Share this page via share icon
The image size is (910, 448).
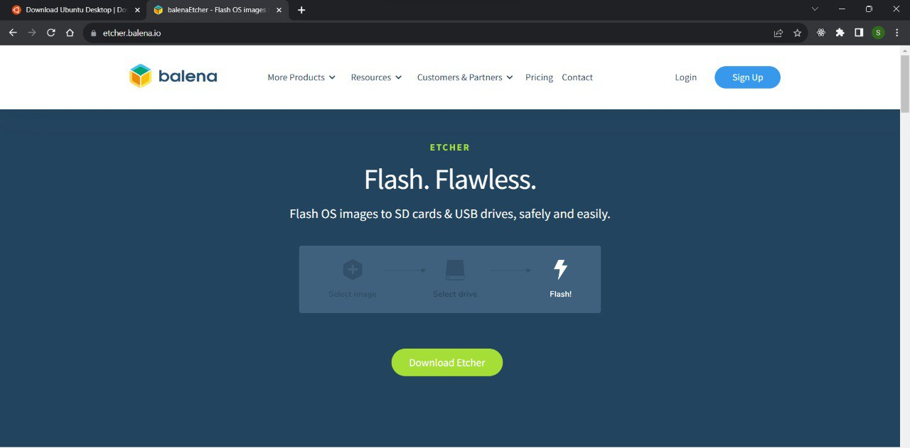pyautogui.click(x=778, y=33)
